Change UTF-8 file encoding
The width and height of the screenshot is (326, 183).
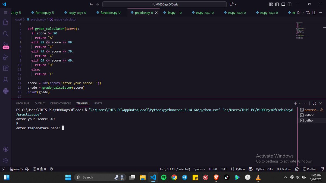213,169
